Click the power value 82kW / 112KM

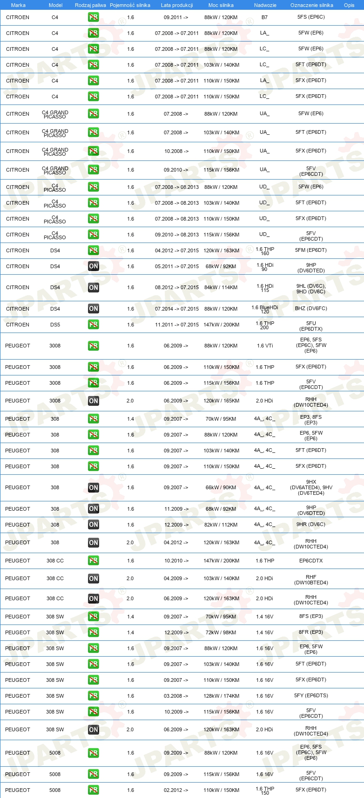221,525
